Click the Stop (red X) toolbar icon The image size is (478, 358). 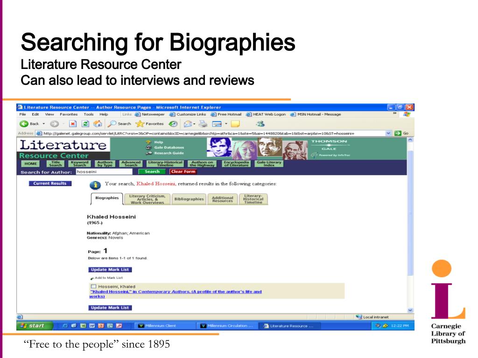[x=73, y=124]
